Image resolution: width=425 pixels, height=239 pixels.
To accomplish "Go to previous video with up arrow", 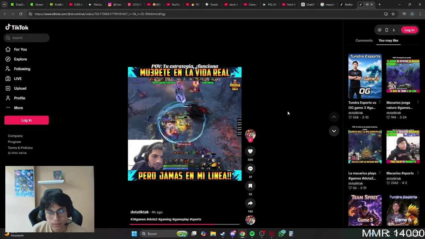I will (334, 117).
